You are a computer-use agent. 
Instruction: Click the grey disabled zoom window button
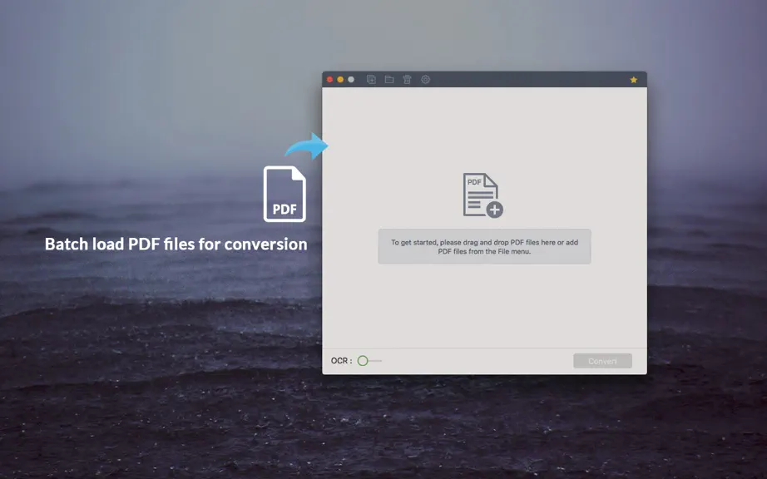[351, 80]
